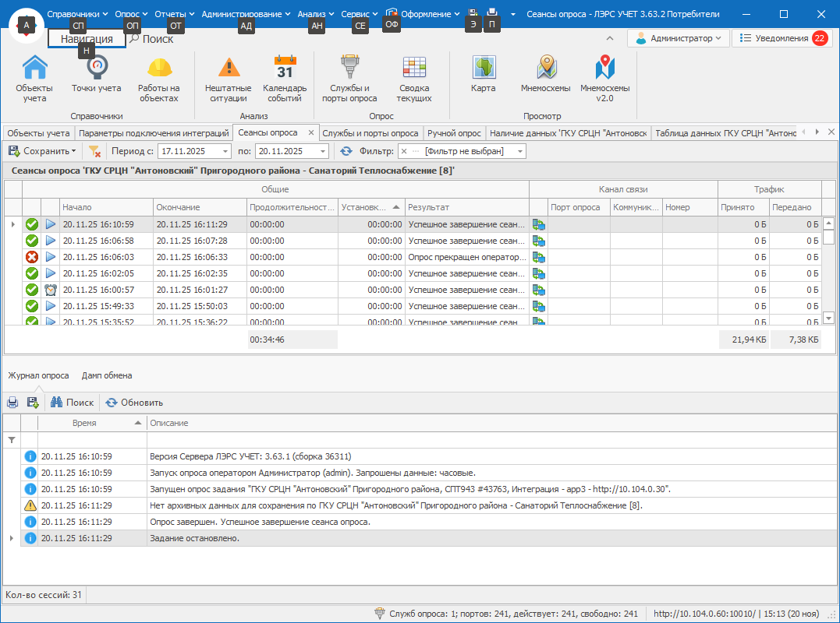The height and width of the screenshot is (623, 840).
Task: Open Уведомления notifications button
Action: [782, 38]
